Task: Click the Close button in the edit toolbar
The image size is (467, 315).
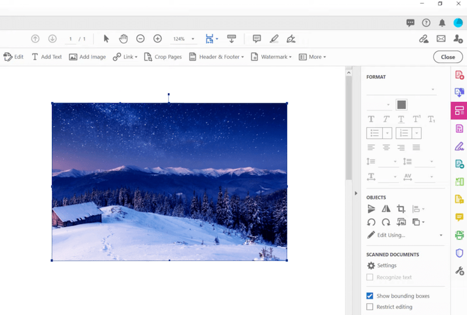Action: pyautogui.click(x=448, y=57)
